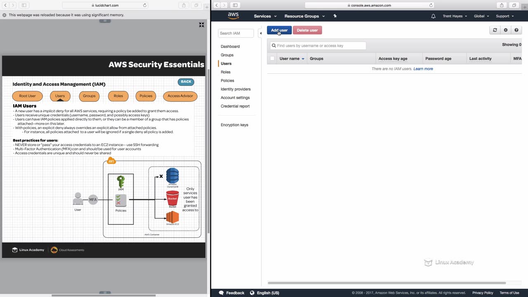Click the Delete user button
Viewport: 528px width, 297px height.
(307, 30)
